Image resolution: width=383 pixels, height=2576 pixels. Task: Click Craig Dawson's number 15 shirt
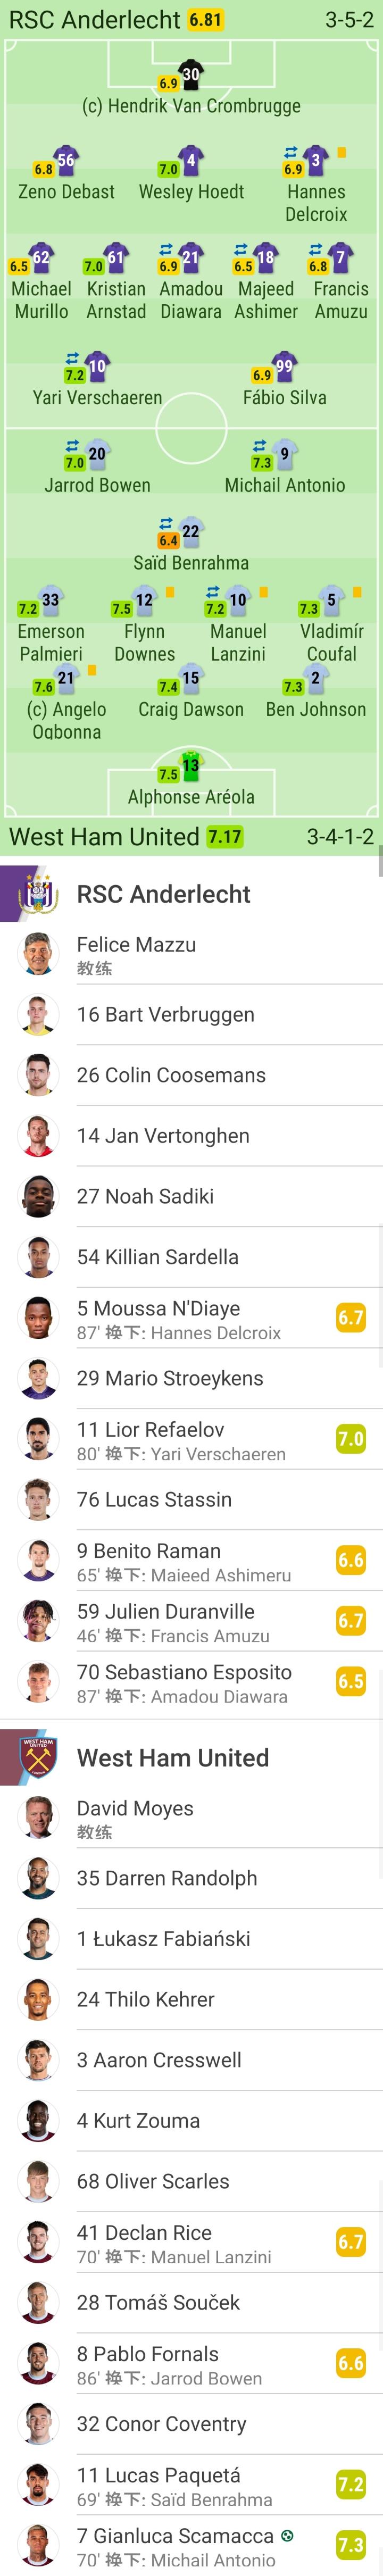[x=190, y=679]
